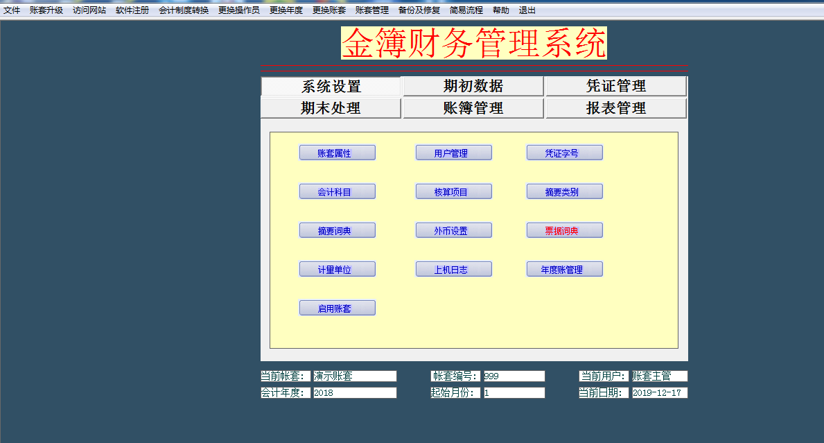Click the 当前日期: label
The width and height of the screenshot is (824, 443).
click(604, 392)
